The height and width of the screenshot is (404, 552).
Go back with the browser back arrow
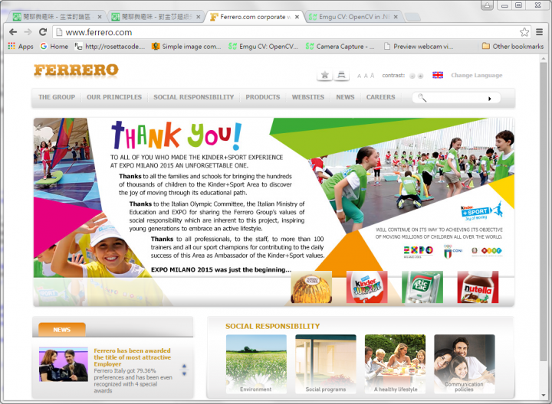tap(13, 32)
